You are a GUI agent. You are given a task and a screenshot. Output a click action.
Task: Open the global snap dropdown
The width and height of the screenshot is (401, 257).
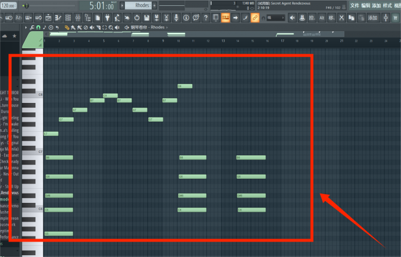(276, 18)
